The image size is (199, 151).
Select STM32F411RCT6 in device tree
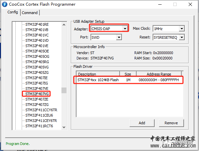[x=39, y=126]
